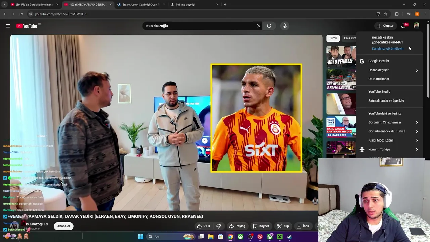The image size is (430, 242).
Task: Install page as app icon in address bar
Action: 378,14
